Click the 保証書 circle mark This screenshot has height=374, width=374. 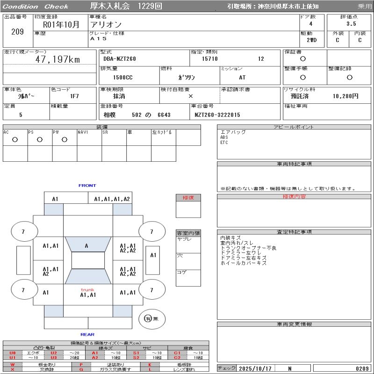[303, 59]
